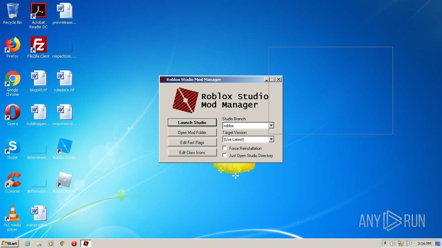Click the 3:16 PM clock
This screenshot has width=442, height=248.
pyautogui.click(x=424, y=244)
